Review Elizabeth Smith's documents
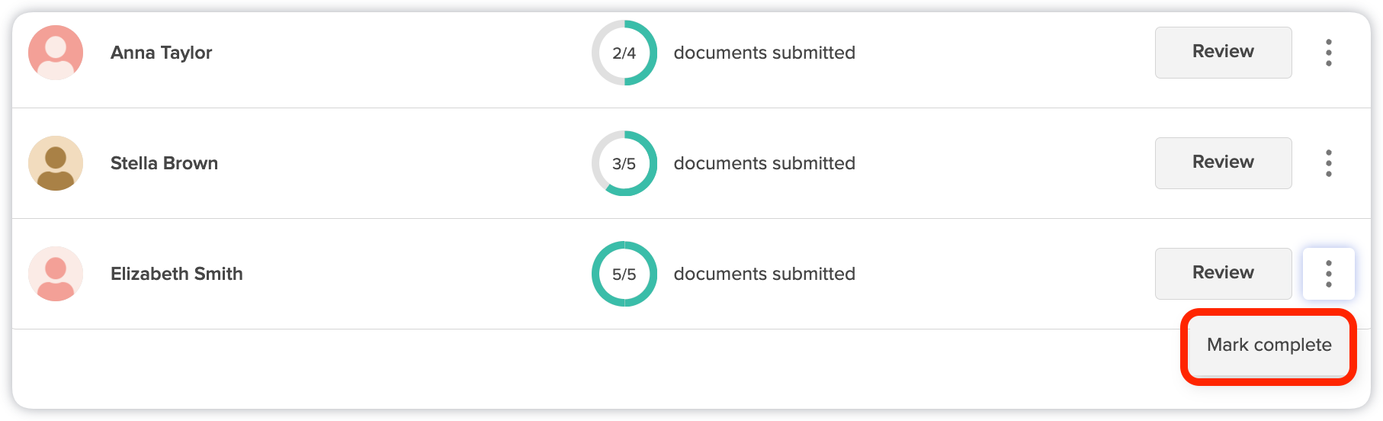The width and height of the screenshot is (1383, 421). 1223,273
